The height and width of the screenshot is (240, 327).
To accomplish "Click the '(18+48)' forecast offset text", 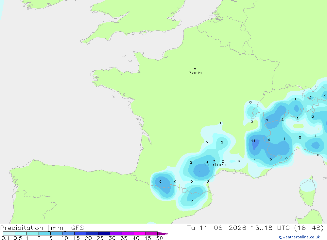I will coord(309,228).
